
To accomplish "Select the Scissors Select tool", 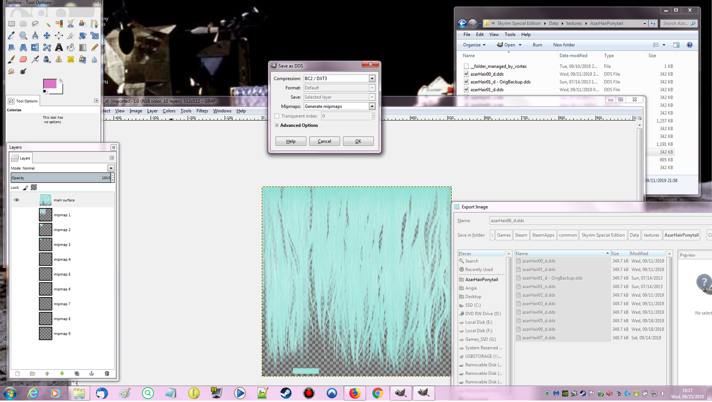I will [x=71, y=24].
